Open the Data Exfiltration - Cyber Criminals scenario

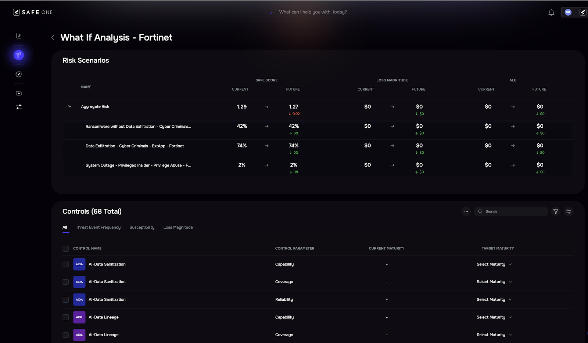[x=135, y=146]
